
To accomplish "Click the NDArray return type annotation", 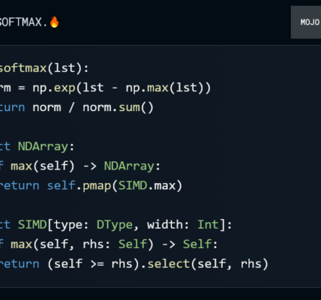I will click(129, 166).
